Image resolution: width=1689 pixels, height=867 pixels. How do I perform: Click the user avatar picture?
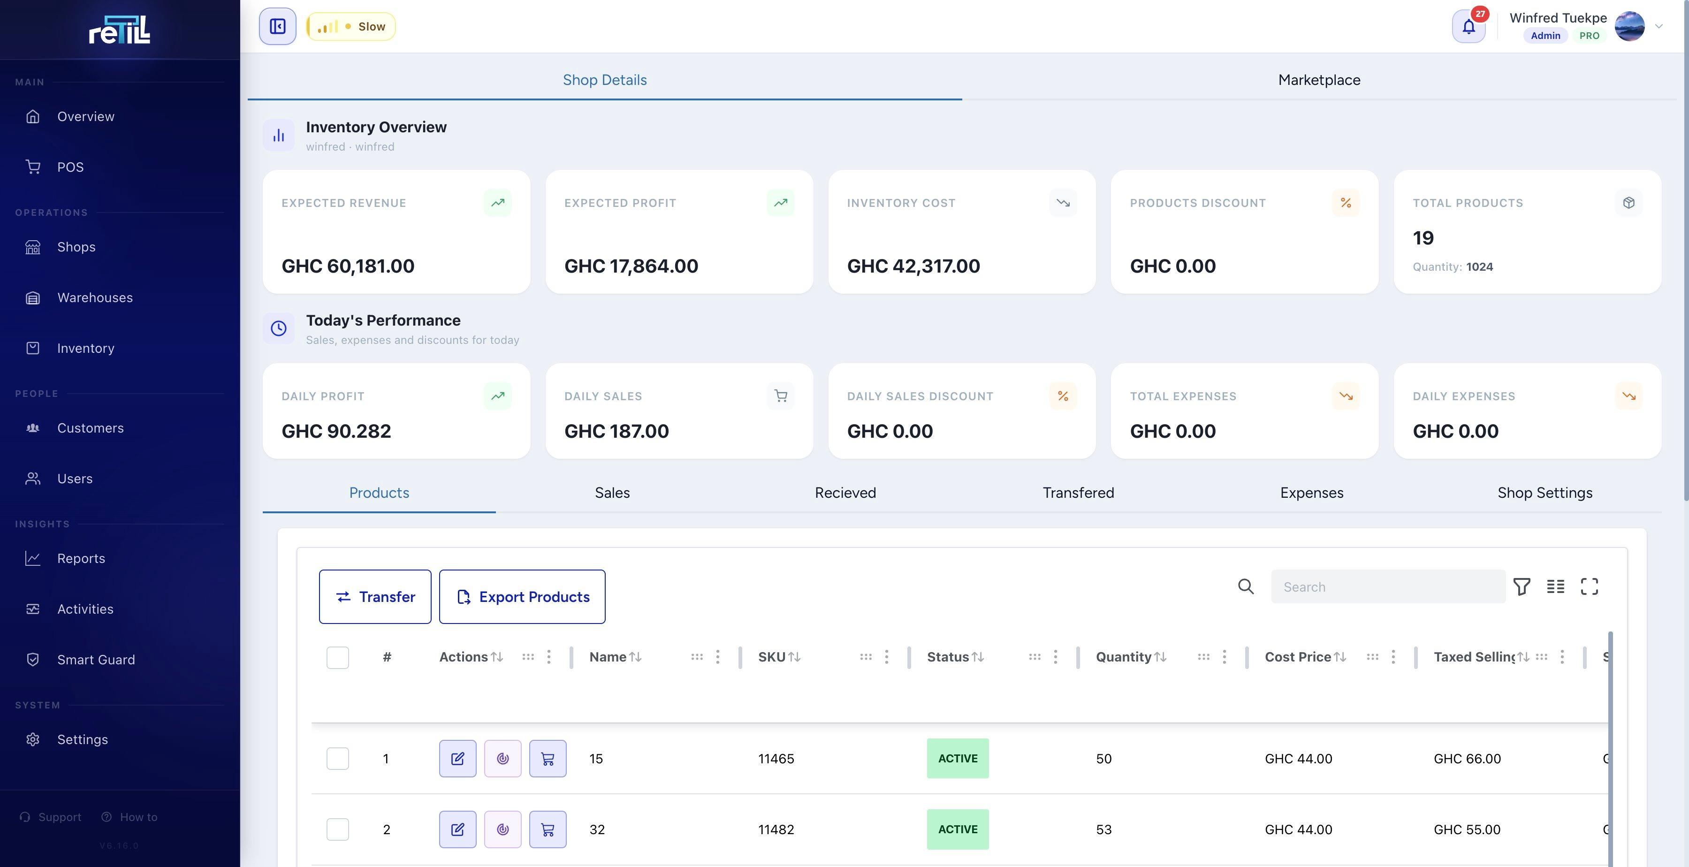(x=1629, y=26)
